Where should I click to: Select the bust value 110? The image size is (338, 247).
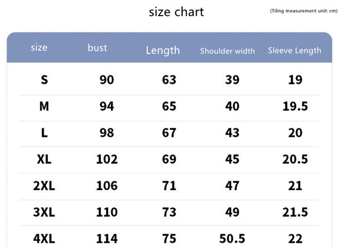point(107,212)
